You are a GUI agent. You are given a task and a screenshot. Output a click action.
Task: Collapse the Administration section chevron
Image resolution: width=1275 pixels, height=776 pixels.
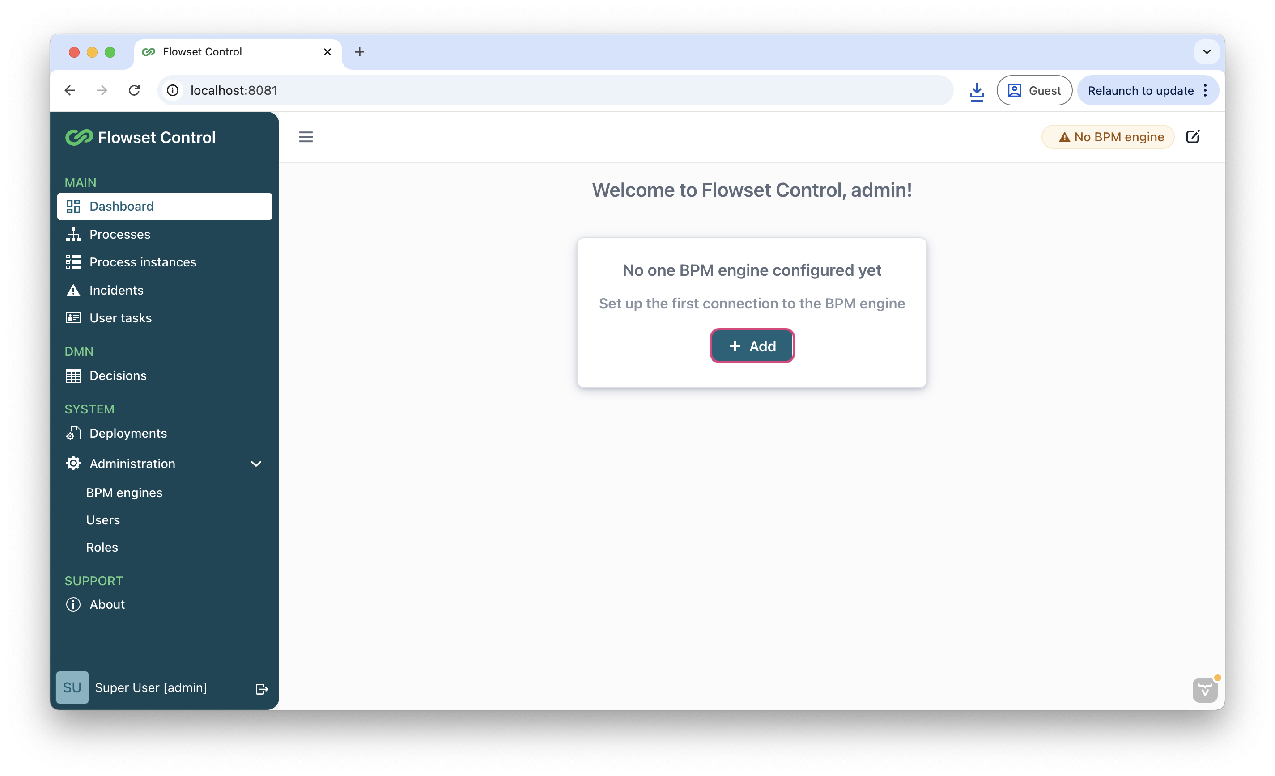[255, 464]
